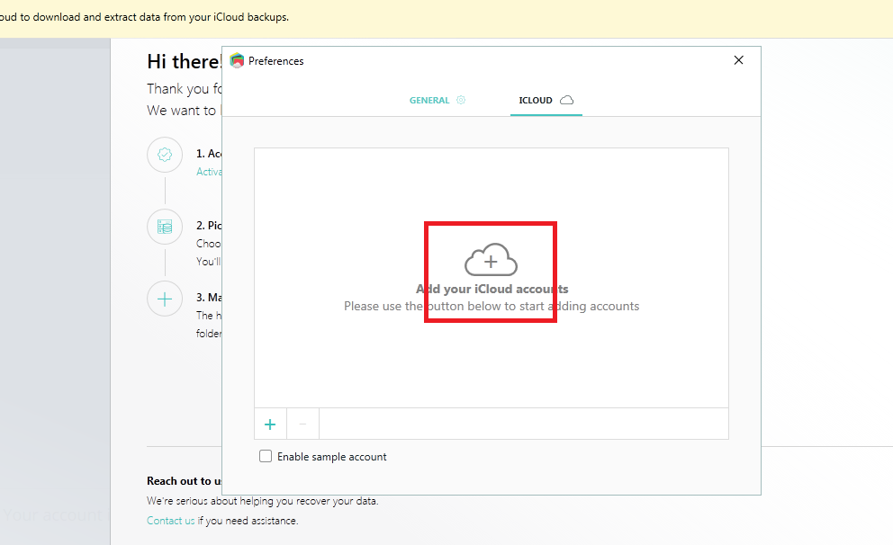The width and height of the screenshot is (893, 545).
Task: Click the step 2 data source icon
Action: pyautogui.click(x=165, y=227)
